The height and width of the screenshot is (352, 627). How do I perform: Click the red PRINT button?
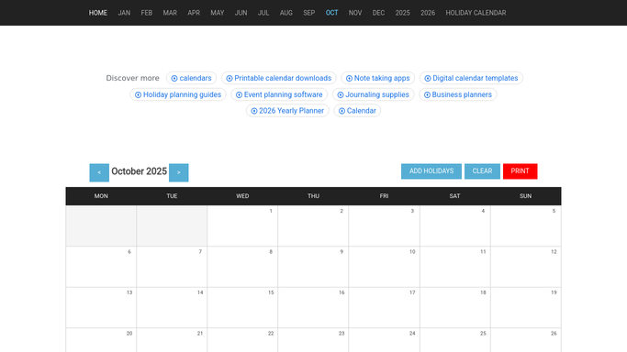[520, 171]
